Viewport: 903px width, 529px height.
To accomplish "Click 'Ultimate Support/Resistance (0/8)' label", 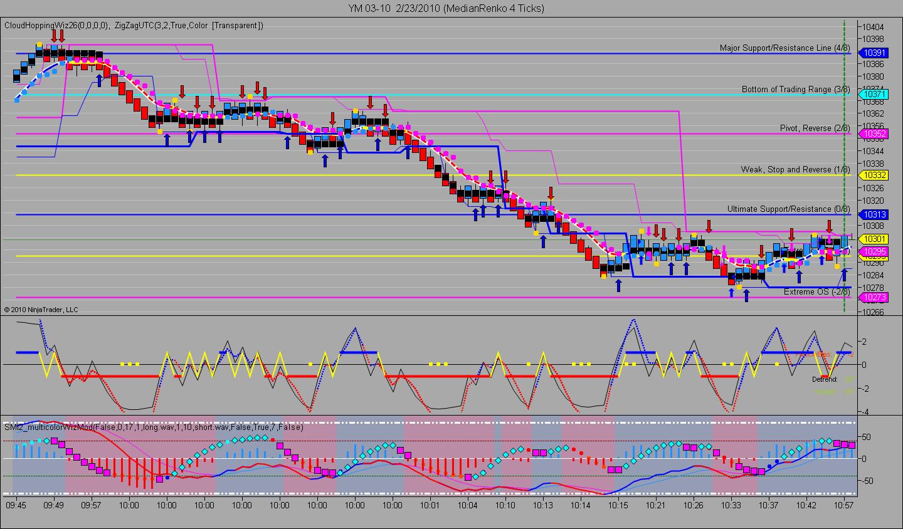I will (788, 209).
